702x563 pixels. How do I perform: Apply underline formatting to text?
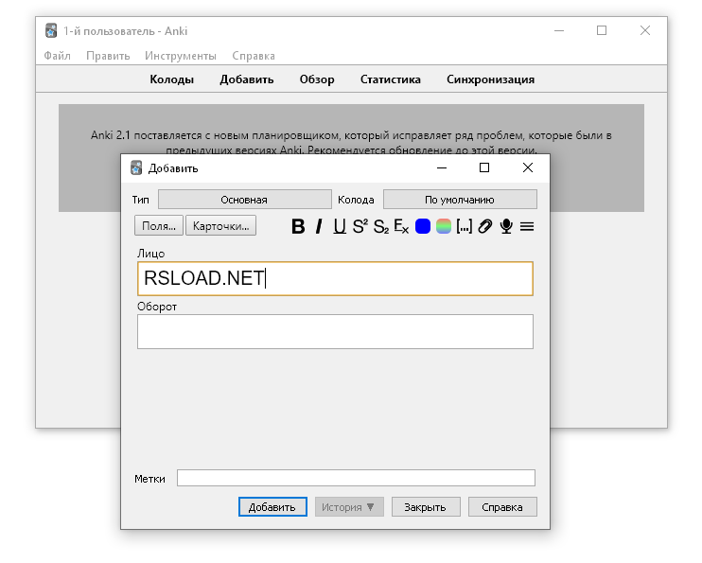[x=340, y=226]
